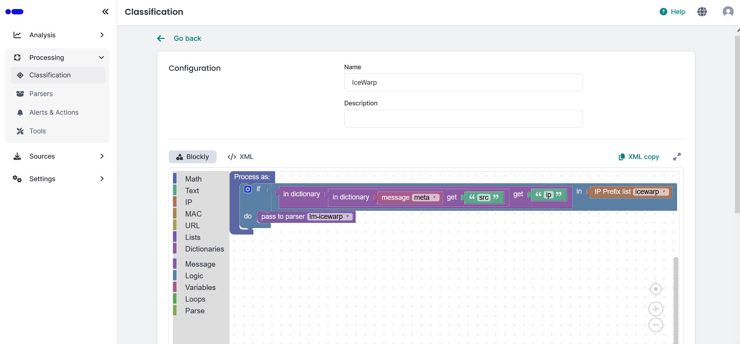
Task: Open the lm-icewarp parser dropdown
Action: 329,217
